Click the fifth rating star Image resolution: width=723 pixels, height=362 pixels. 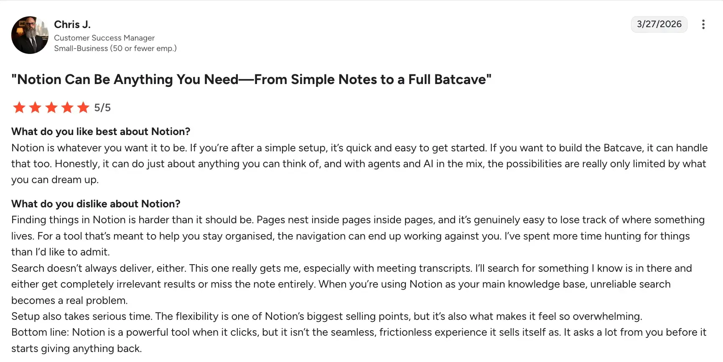(83, 108)
